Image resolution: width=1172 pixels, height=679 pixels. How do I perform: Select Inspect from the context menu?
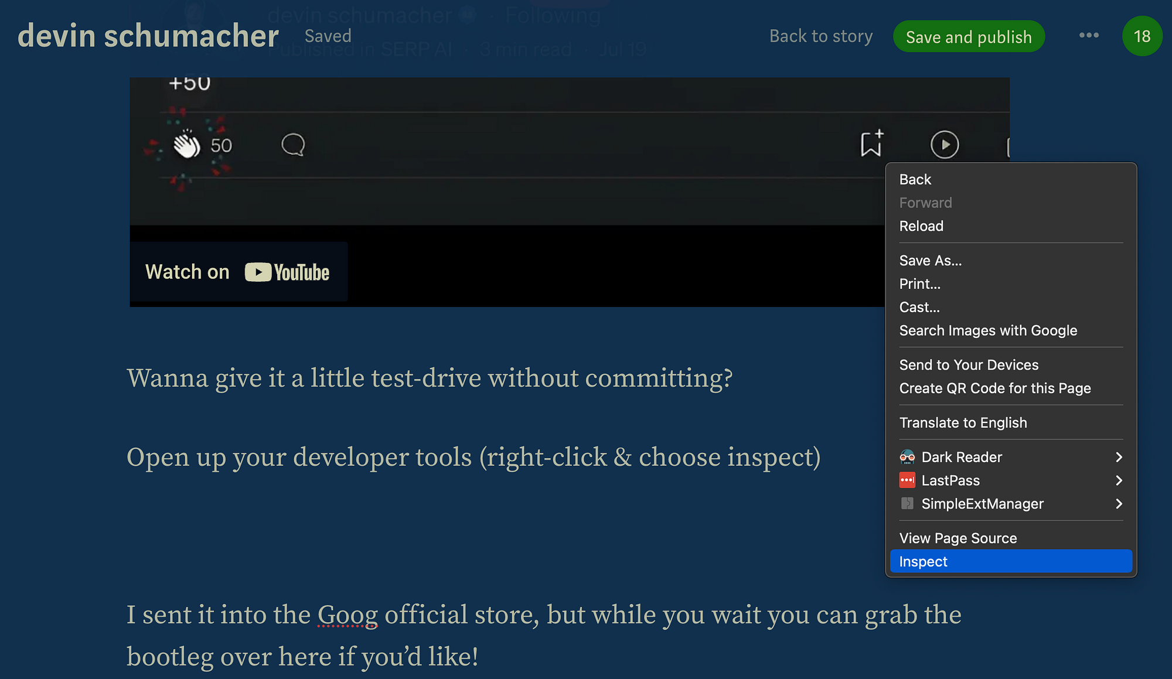tap(923, 561)
